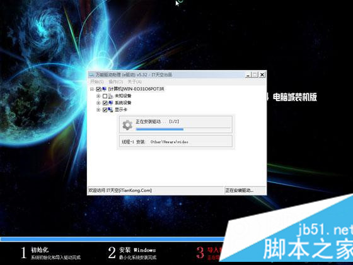Uncheck the 显示卡 checkbox

coord(105,110)
